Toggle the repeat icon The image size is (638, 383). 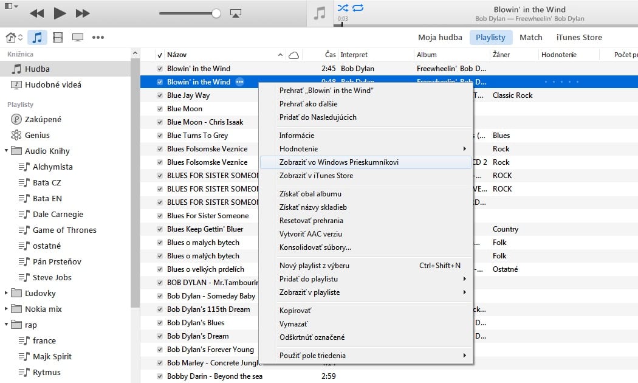[358, 8]
